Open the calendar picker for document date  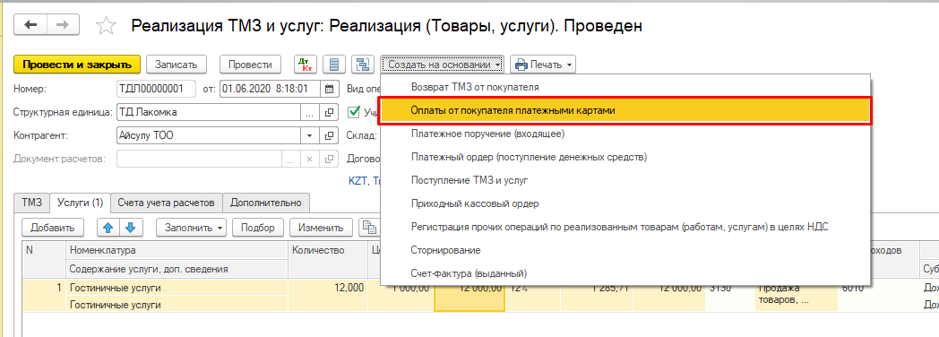pos(329,90)
